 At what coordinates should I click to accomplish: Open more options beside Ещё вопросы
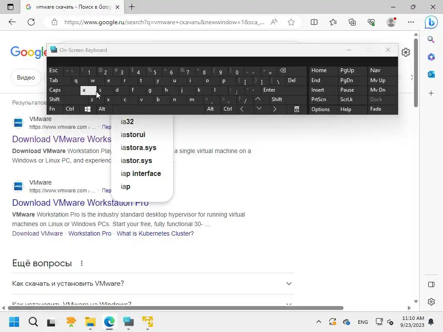tap(82, 263)
